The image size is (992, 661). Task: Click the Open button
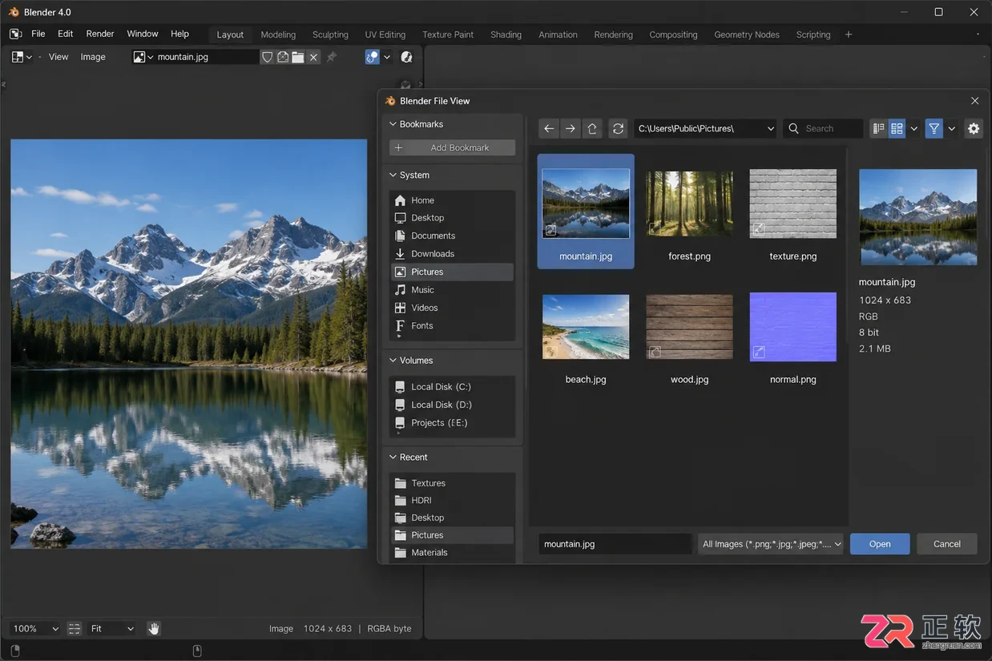tap(880, 544)
